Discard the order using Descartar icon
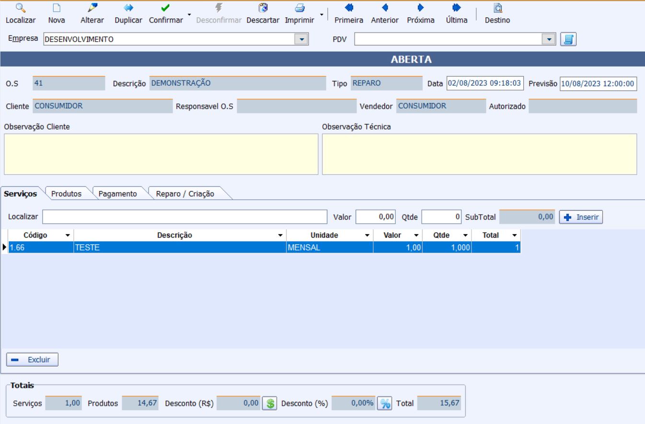The width and height of the screenshot is (645, 424). click(263, 8)
